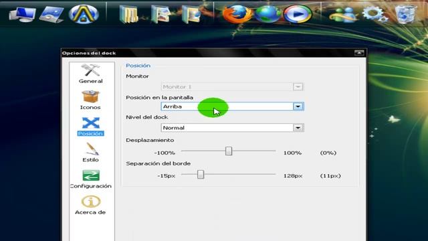Close the Opciones del dock window
Screen dimensions: 428x241
click(359, 52)
